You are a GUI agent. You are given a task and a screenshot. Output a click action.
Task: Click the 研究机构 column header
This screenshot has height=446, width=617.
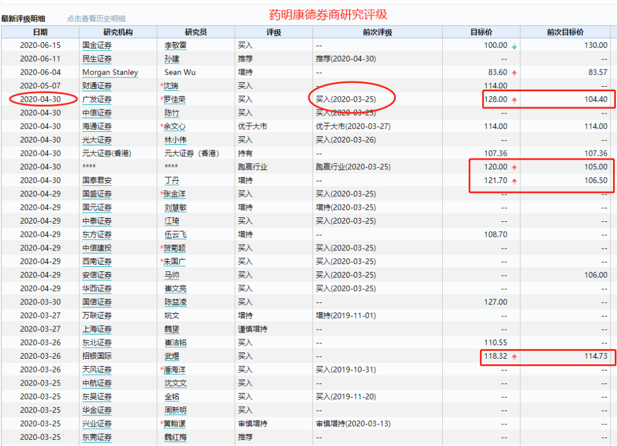tap(118, 32)
